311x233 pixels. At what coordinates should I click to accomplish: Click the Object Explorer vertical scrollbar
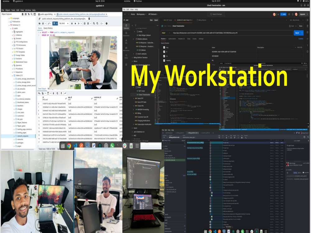point(36,79)
